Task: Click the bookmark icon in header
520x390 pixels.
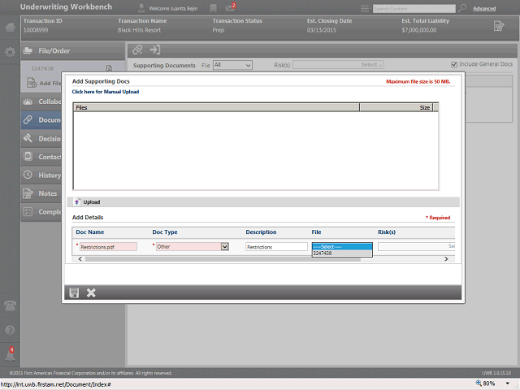Action: pos(213,9)
